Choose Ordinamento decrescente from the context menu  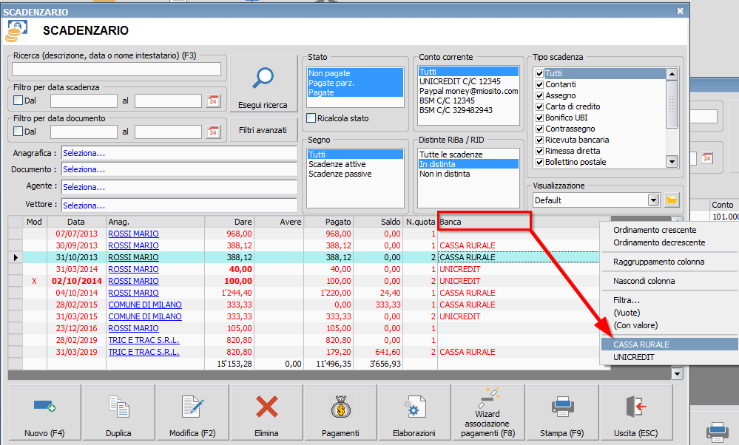[659, 242]
